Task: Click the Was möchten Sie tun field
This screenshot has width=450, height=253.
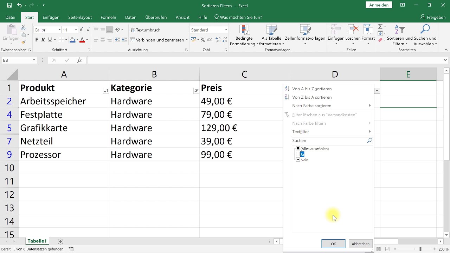Action: tap(238, 17)
